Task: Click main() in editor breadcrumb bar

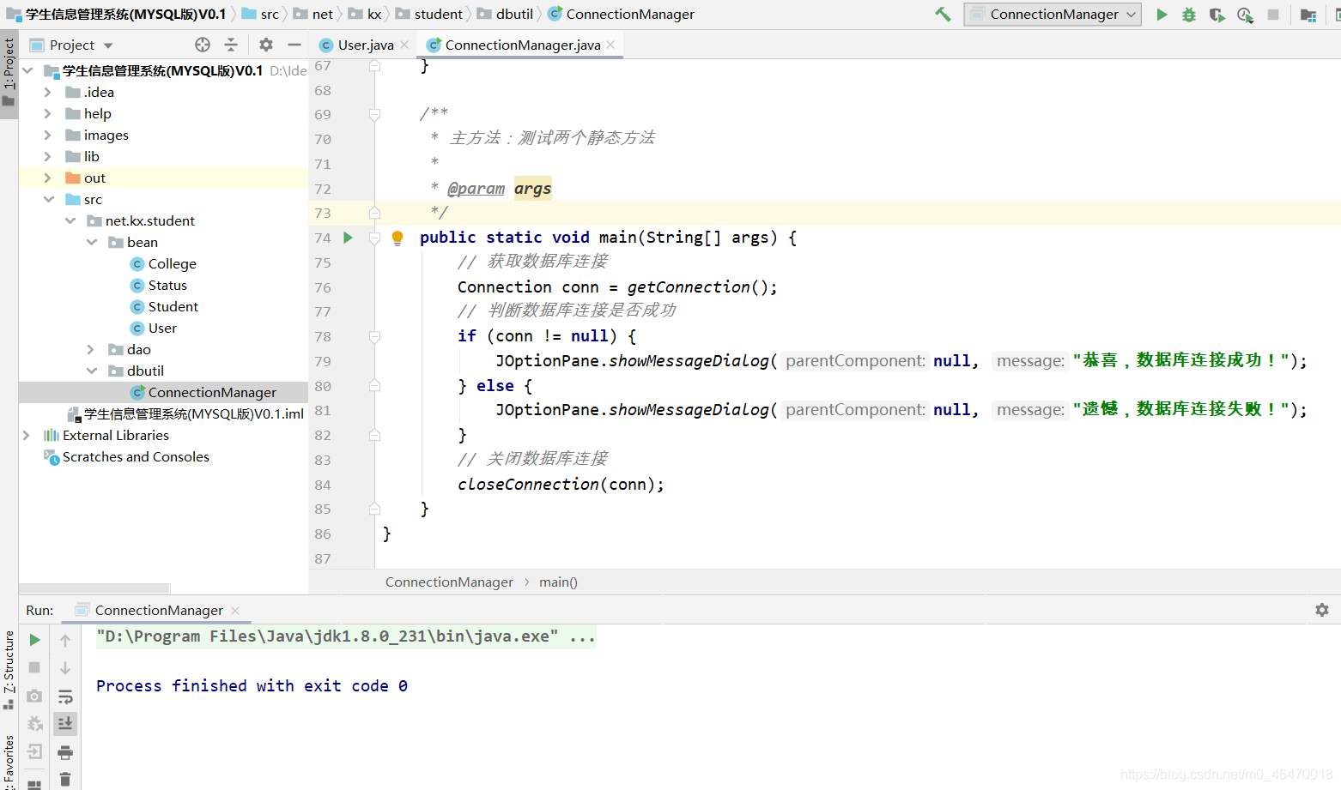Action: (x=558, y=582)
